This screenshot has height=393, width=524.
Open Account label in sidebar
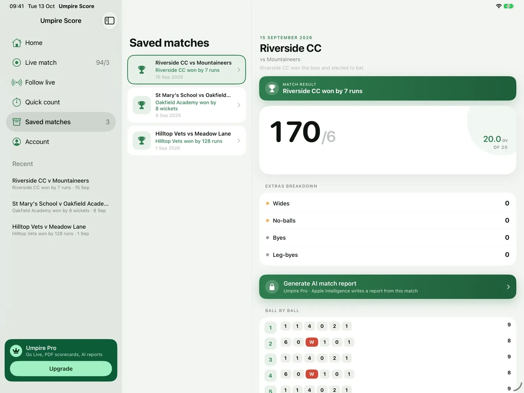37,142
